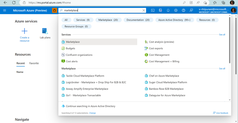
Task: Click Microsoft Azure (Preview) home title
Action: point(30,10)
